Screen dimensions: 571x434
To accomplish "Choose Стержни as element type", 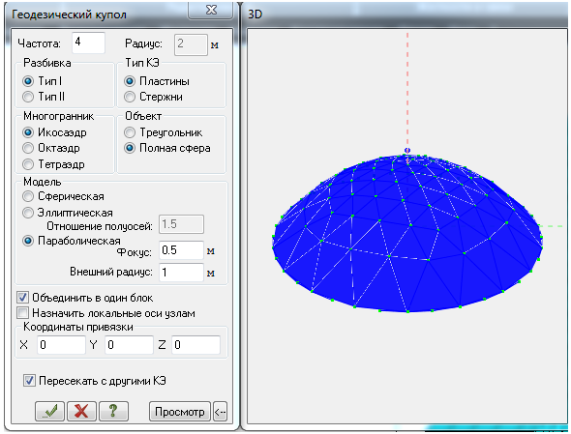I will (153, 97).
